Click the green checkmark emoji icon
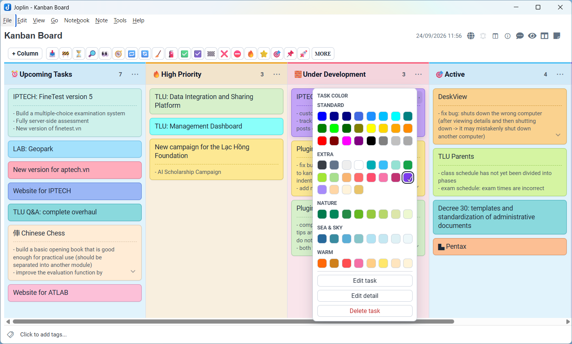572x344 pixels. click(184, 54)
